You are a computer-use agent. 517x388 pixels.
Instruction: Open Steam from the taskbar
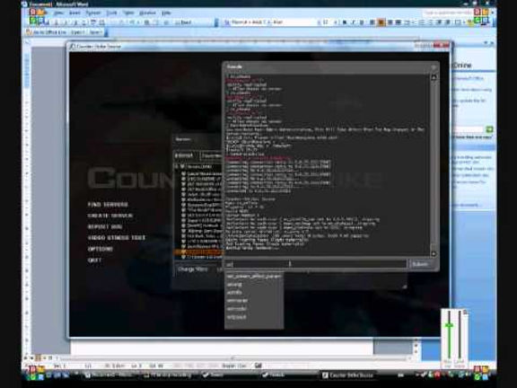pos(215,375)
